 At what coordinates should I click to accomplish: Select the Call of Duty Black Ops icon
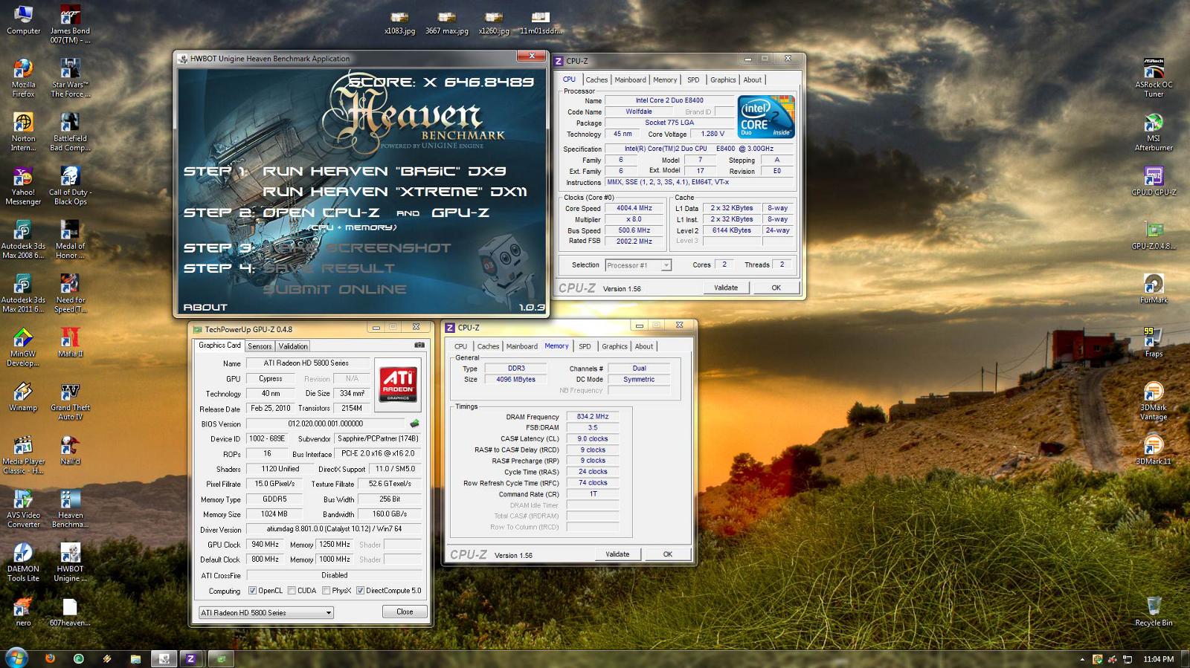pos(70,186)
